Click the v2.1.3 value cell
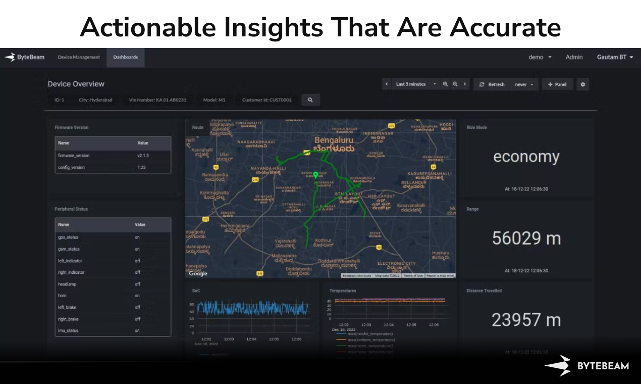This screenshot has height=384, width=641. pyautogui.click(x=143, y=156)
